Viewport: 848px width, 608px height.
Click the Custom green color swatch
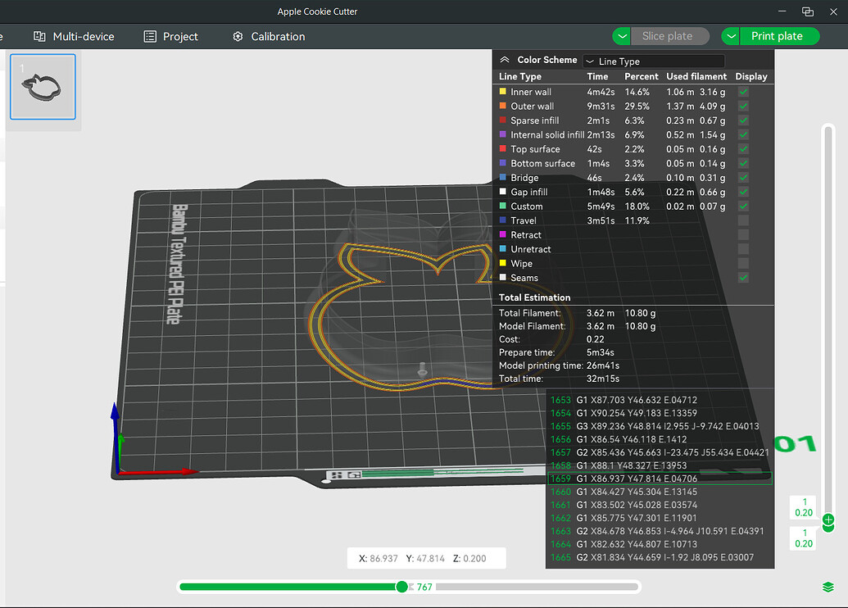[x=502, y=206]
